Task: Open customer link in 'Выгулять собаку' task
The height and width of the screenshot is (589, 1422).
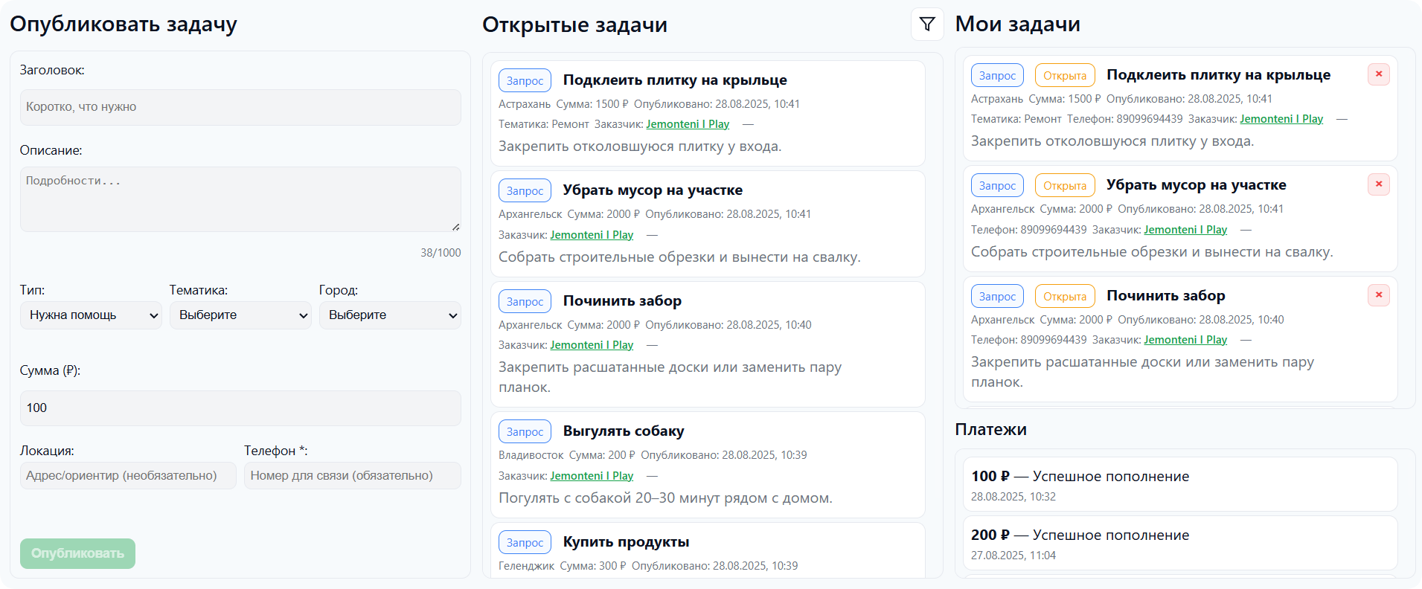Action: point(592,476)
